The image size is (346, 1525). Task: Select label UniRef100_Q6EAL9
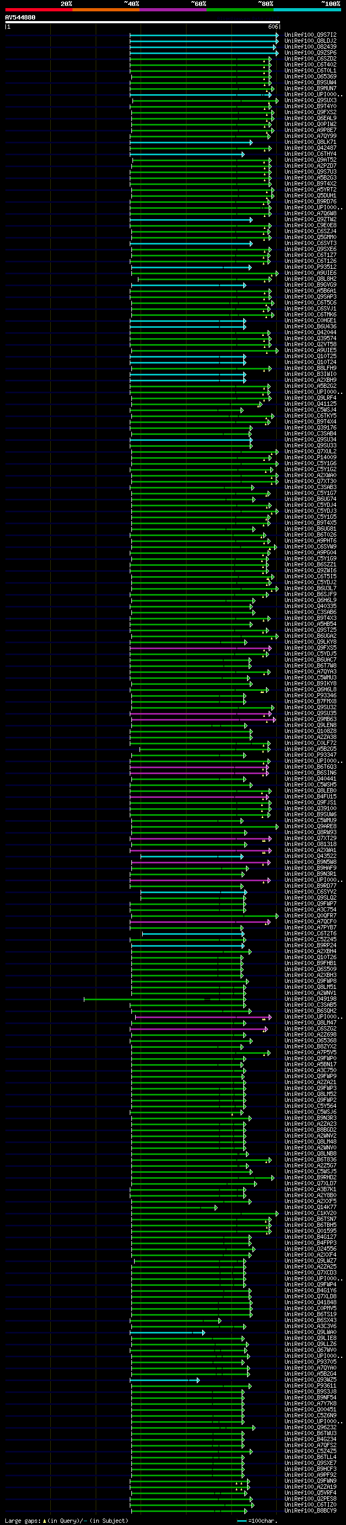coord(310,118)
